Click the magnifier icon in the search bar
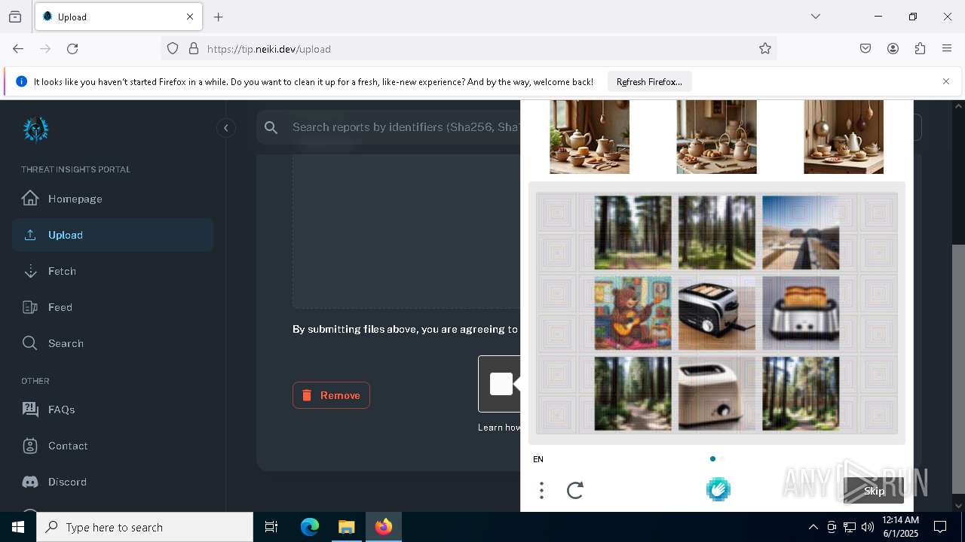Image resolution: width=965 pixels, height=542 pixels. pos(271,128)
